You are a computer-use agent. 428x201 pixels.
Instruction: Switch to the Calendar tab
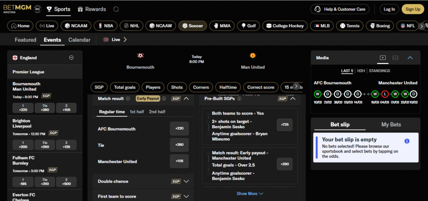pos(79,40)
